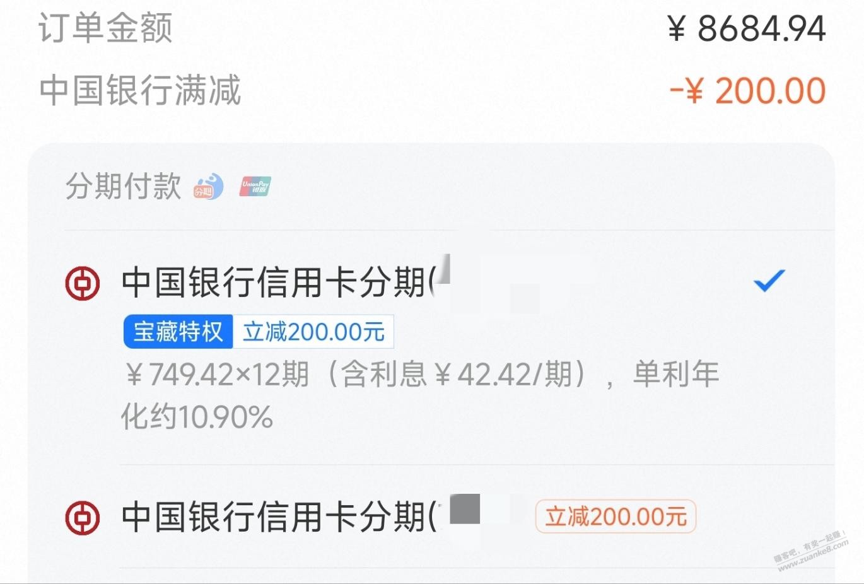
Task: Click the Bank of China logo on first option
Action: (x=83, y=283)
